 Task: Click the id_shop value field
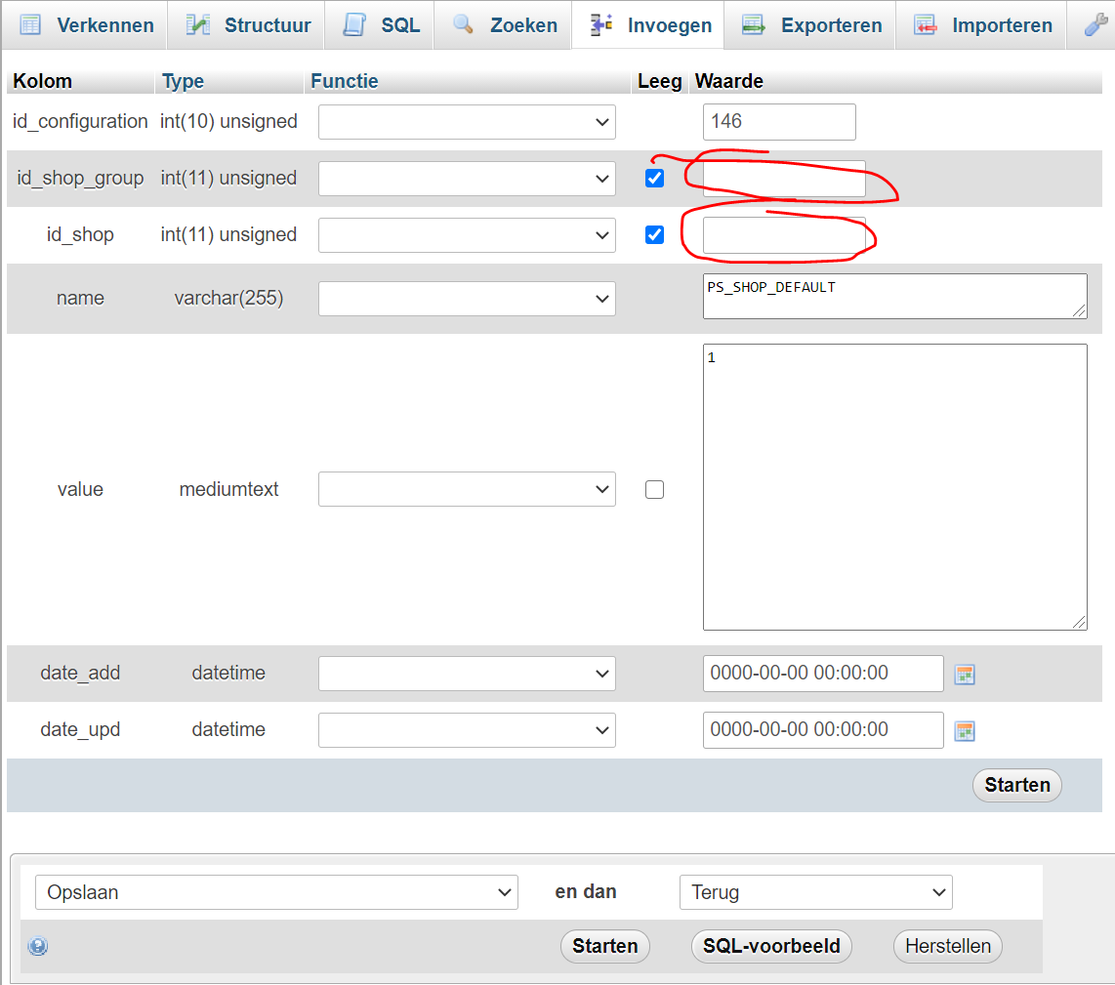tap(784, 235)
